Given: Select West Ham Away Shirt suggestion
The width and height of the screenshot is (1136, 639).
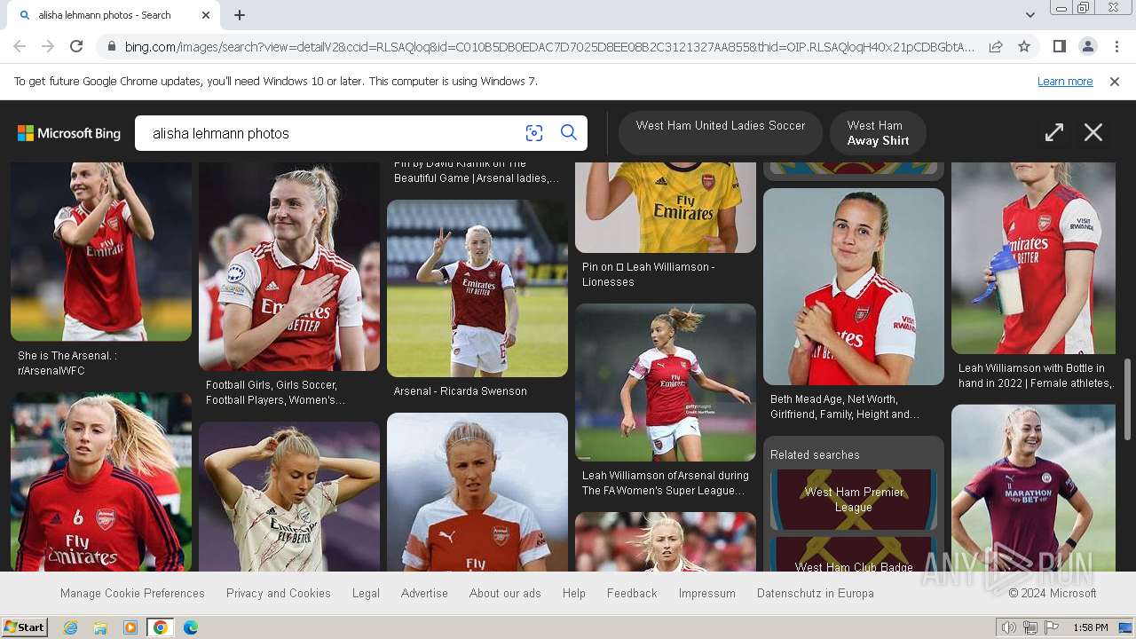Looking at the screenshot, I should [x=878, y=133].
